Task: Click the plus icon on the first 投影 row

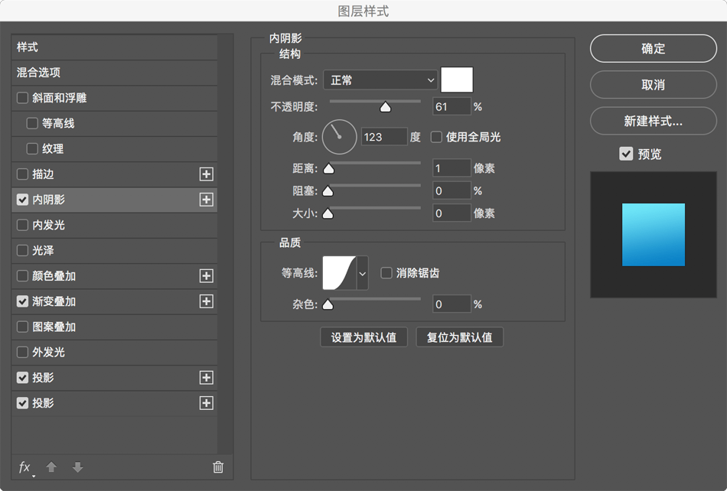Action: (207, 378)
